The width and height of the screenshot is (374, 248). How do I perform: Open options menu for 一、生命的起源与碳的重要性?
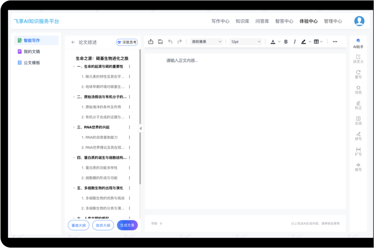pyautogui.click(x=130, y=67)
